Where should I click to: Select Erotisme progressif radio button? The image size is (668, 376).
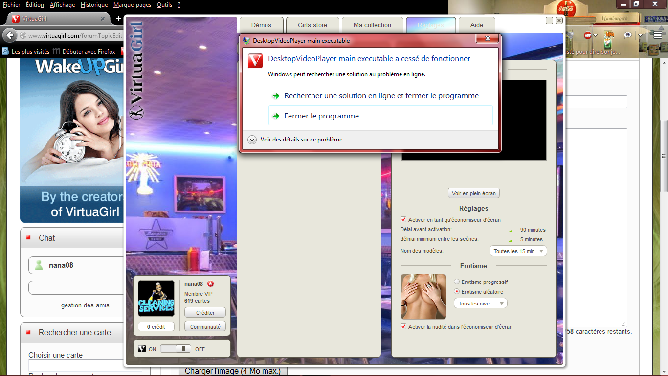click(x=457, y=282)
